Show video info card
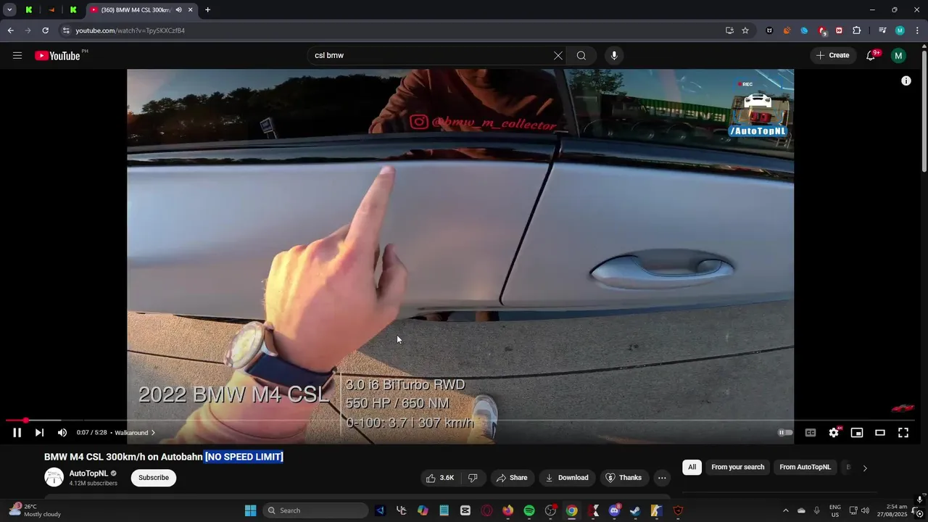 [x=906, y=81]
